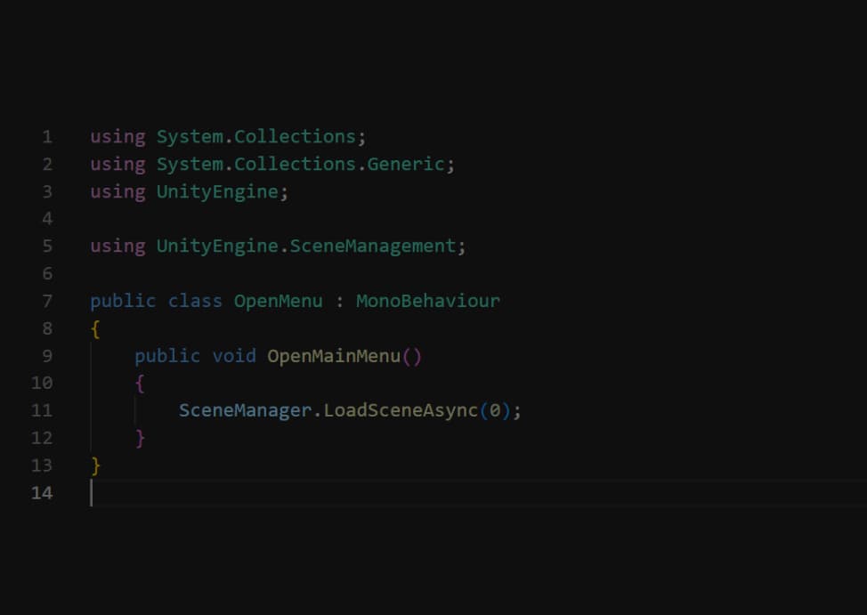
Task: Click the 0 argument inside LoadSceneAsync
Action: click(495, 410)
